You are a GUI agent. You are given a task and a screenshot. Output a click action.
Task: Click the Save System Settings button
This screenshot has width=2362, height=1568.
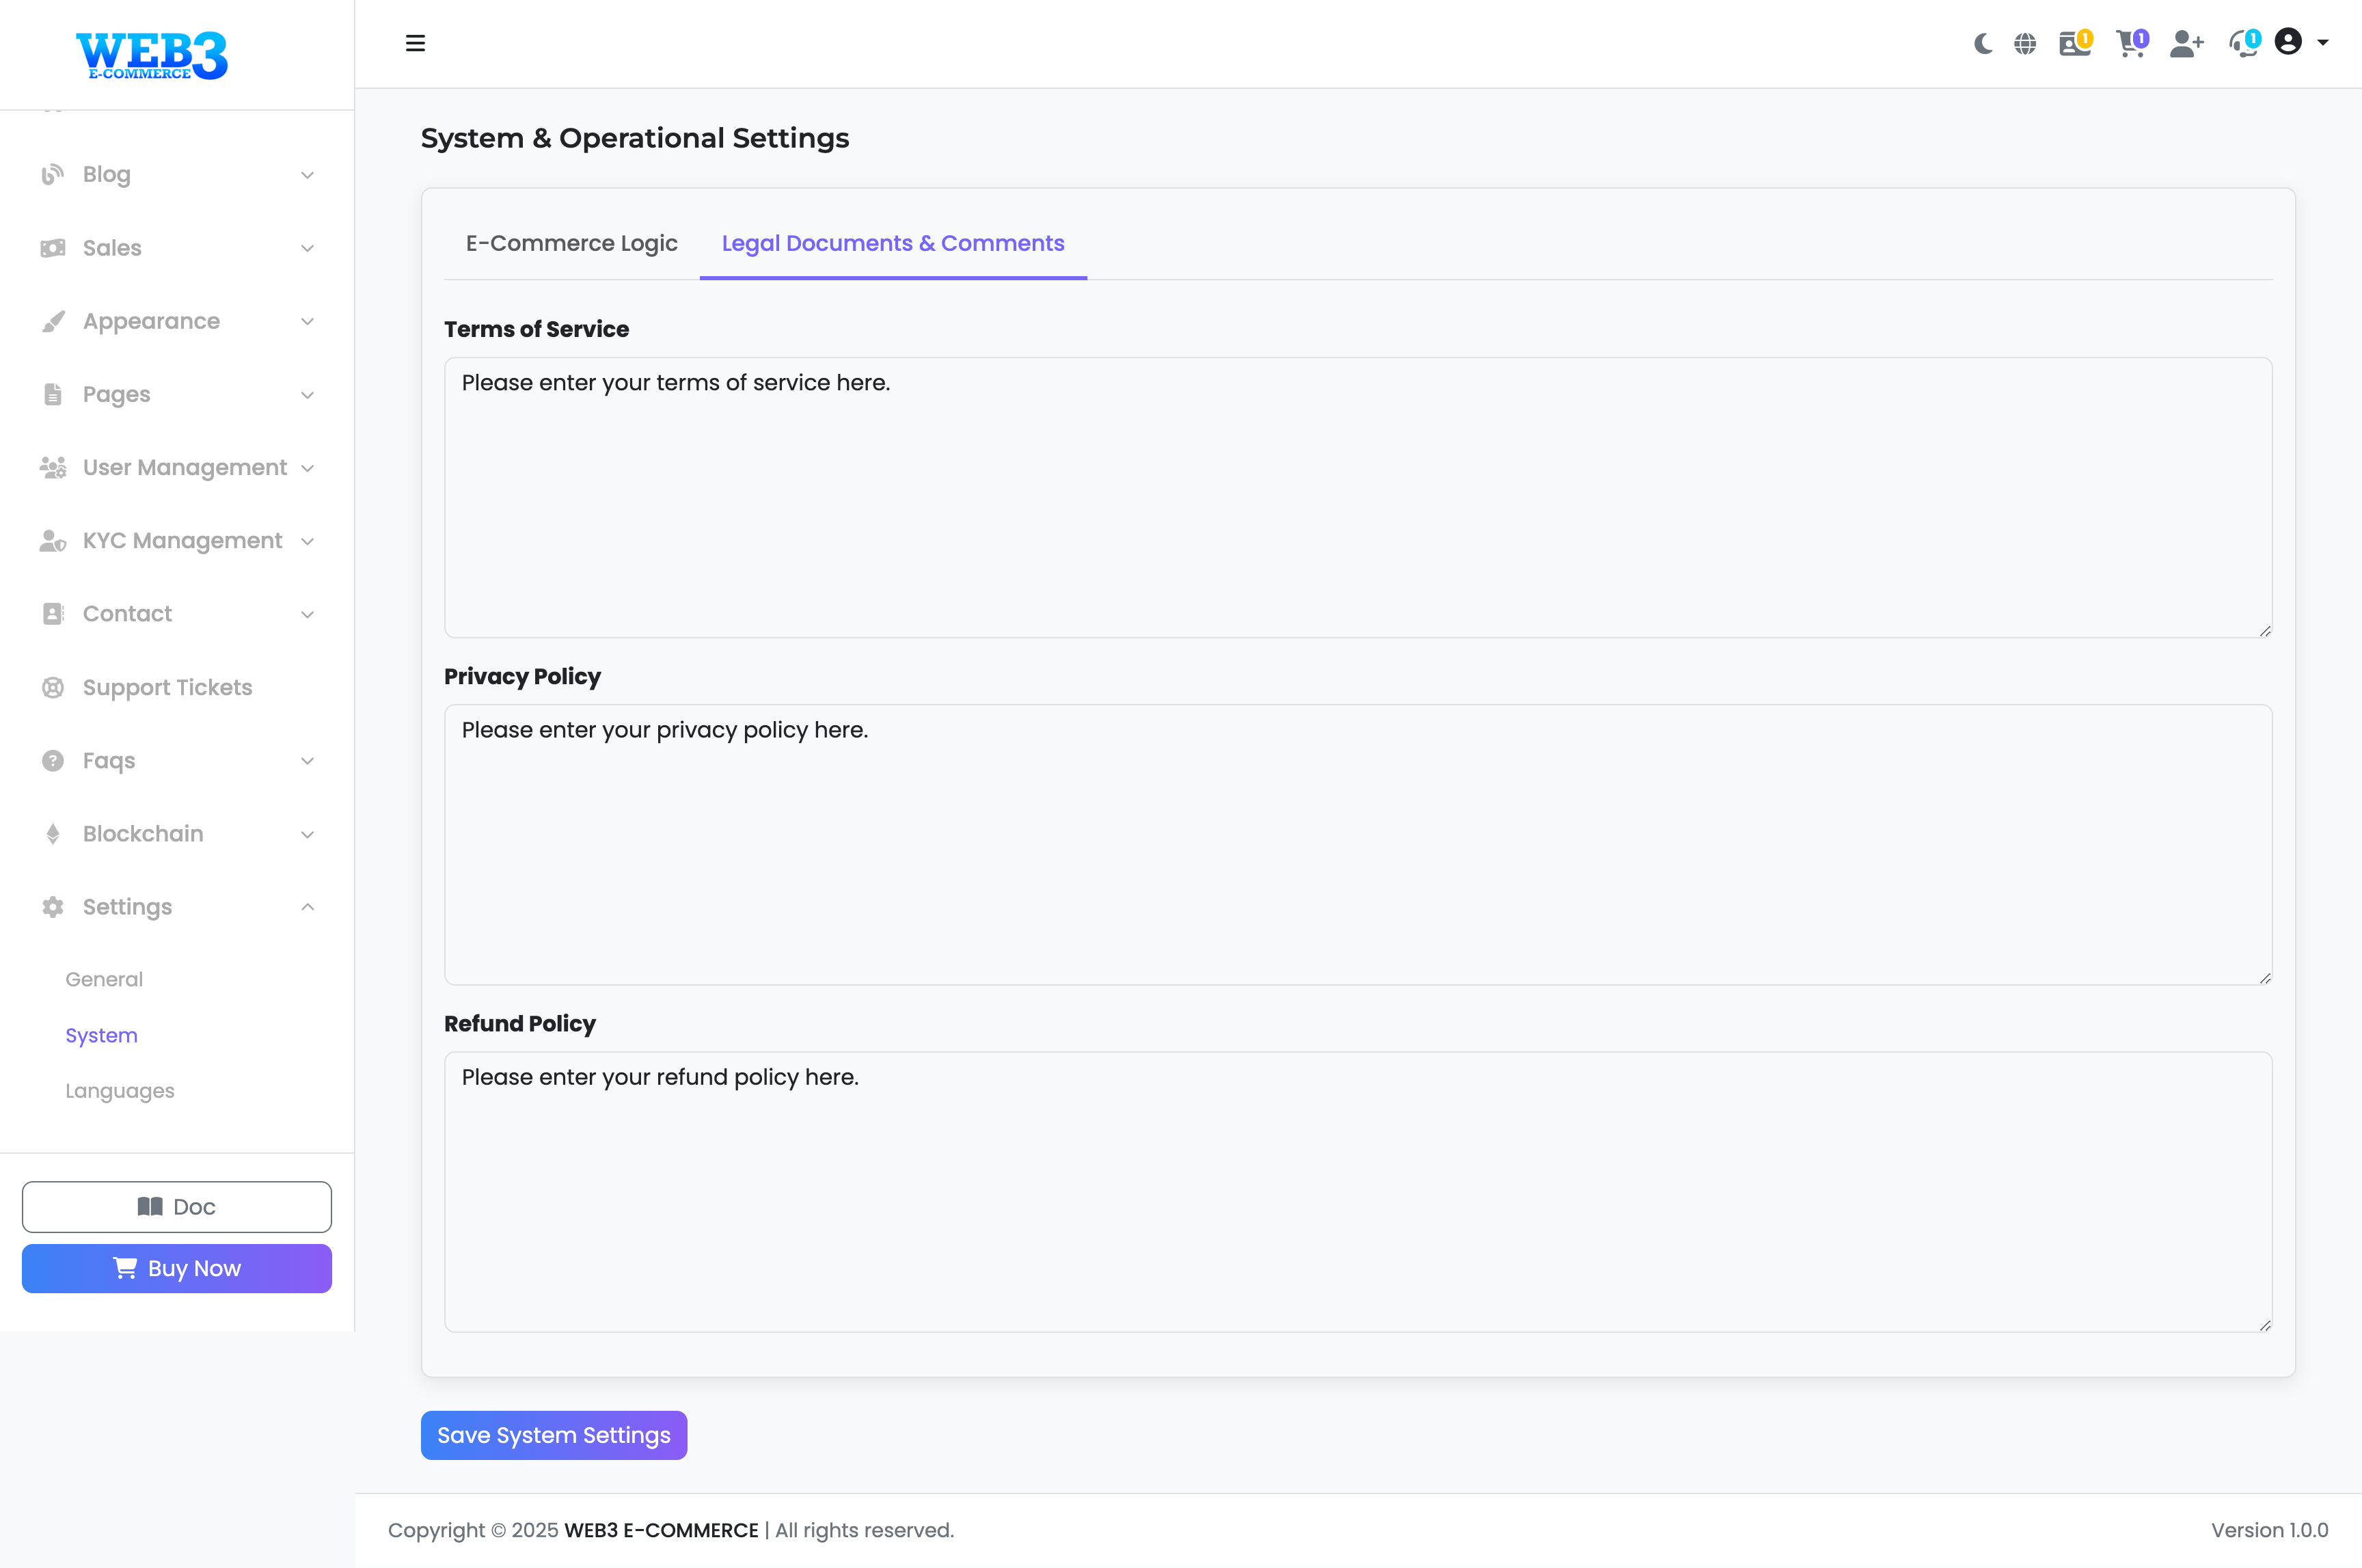554,1435
